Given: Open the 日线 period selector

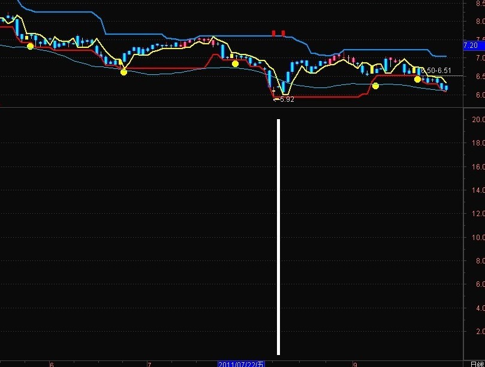Looking at the screenshot, I should [x=477, y=364].
